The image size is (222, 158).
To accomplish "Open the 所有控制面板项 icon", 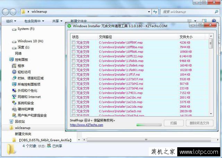I will tap(14, 84).
